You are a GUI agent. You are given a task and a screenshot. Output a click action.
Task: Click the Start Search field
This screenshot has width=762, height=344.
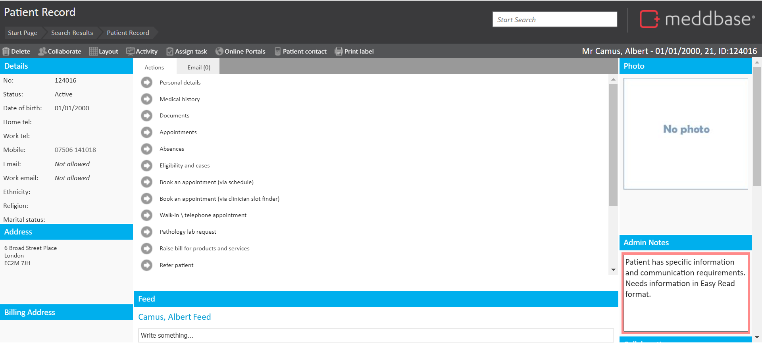tap(555, 19)
